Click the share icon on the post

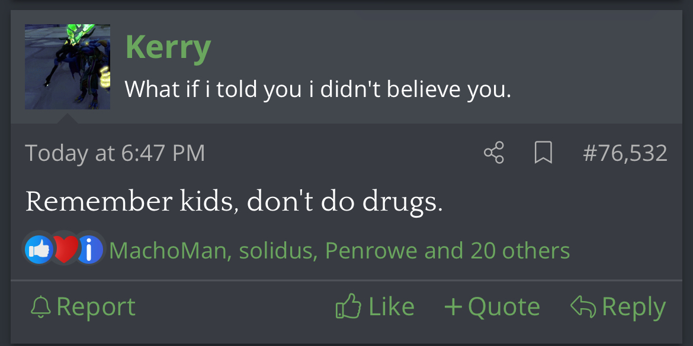pyautogui.click(x=493, y=153)
